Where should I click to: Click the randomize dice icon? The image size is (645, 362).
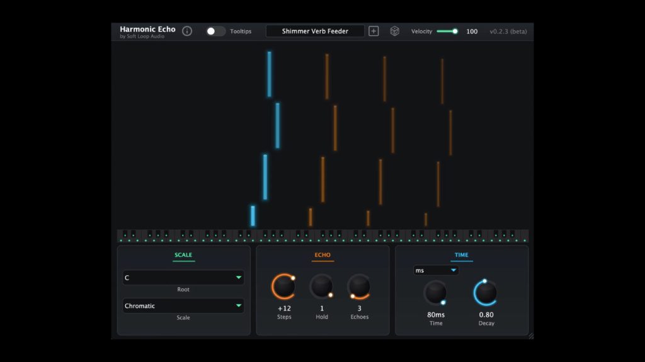pyautogui.click(x=394, y=31)
